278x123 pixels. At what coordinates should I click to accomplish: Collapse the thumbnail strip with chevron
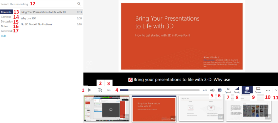[276, 90]
